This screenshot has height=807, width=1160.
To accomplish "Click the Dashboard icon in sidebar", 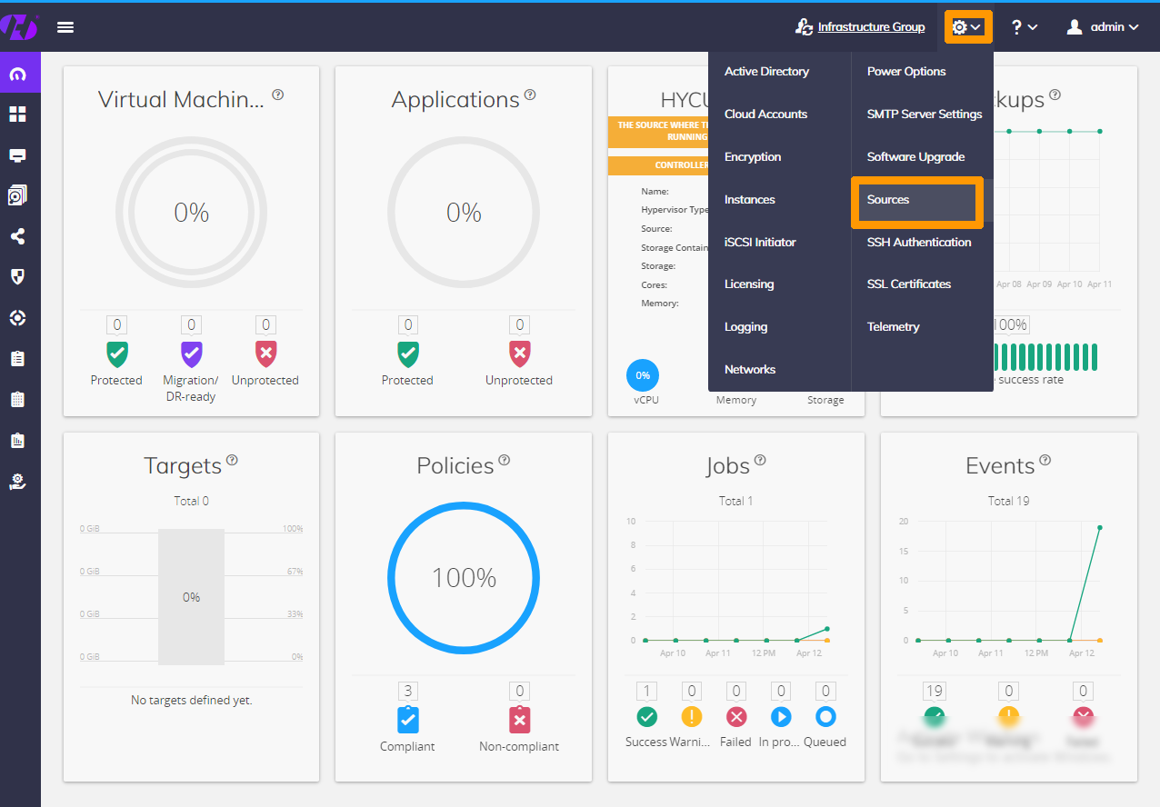I will tap(18, 75).
